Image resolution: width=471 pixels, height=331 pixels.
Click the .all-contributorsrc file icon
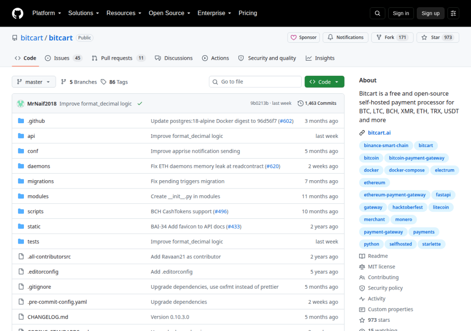pos(21,256)
